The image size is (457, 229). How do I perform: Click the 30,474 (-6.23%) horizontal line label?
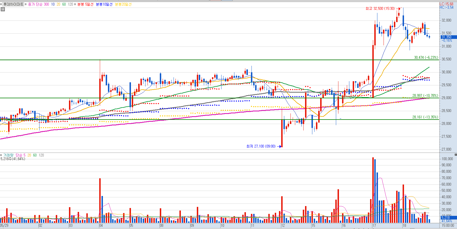coord(426,57)
